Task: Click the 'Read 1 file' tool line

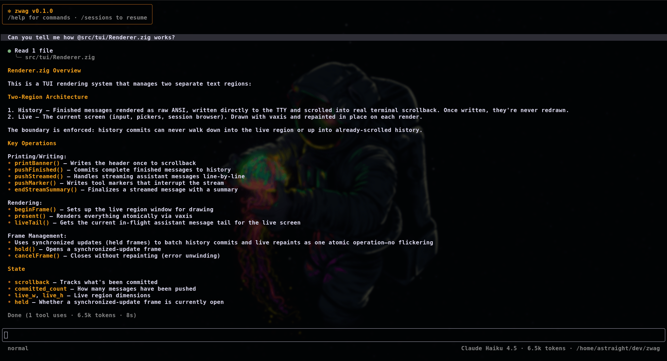Action: click(x=33, y=51)
